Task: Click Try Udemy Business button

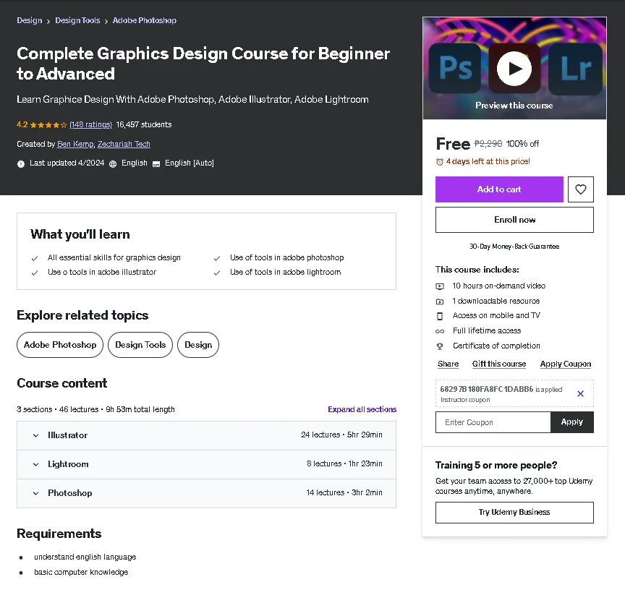Action: click(x=514, y=513)
